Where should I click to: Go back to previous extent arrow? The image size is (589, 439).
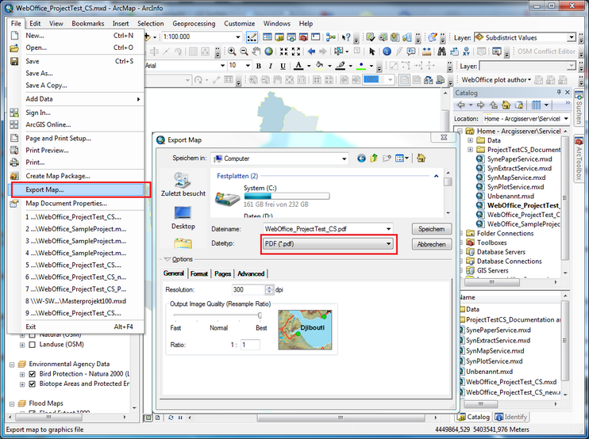(x=311, y=52)
